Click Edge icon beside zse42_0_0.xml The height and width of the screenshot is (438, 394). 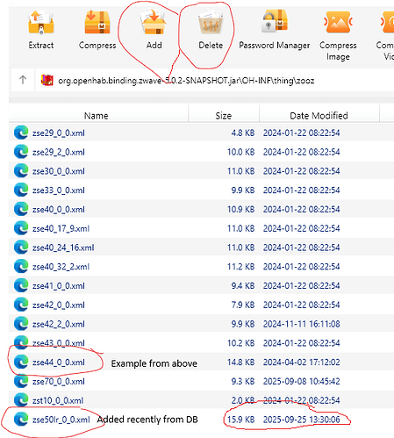tap(21, 305)
